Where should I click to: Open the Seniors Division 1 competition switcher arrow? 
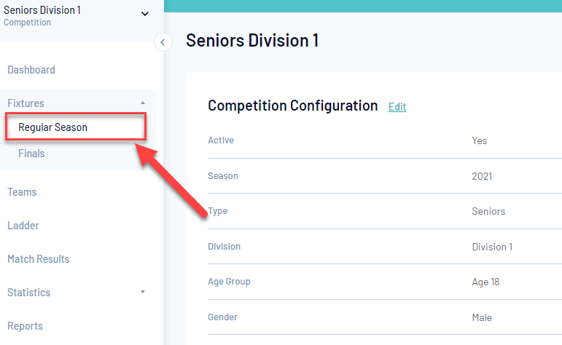[x=144, y=13]
